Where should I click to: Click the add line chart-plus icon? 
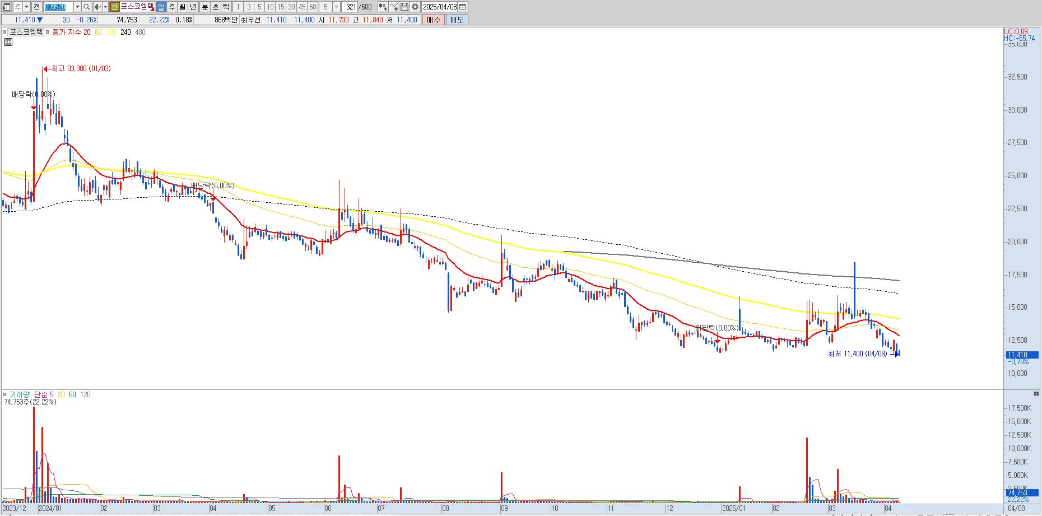(394, 7)
